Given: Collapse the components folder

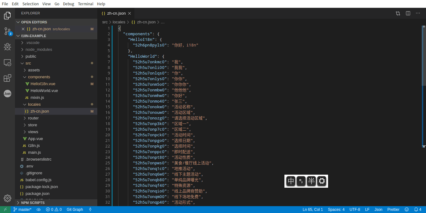Looking at the screenshot, I should 39,77.
